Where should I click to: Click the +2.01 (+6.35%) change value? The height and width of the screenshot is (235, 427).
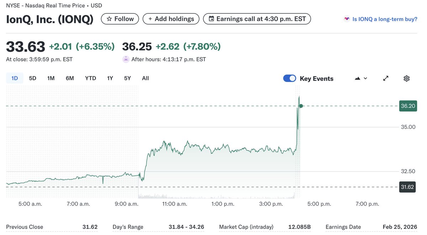click(82, 47)
